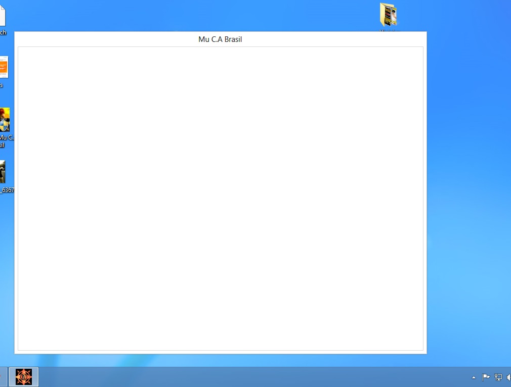Select the photo thumbnail labeled _6367
The image size is (511, 387).
[x=3, y=172]
